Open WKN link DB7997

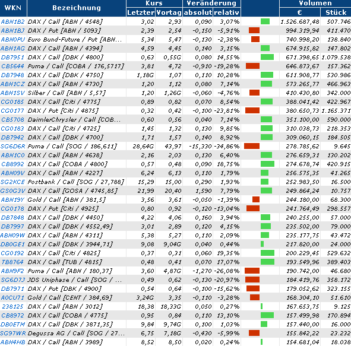click(12, 227)
